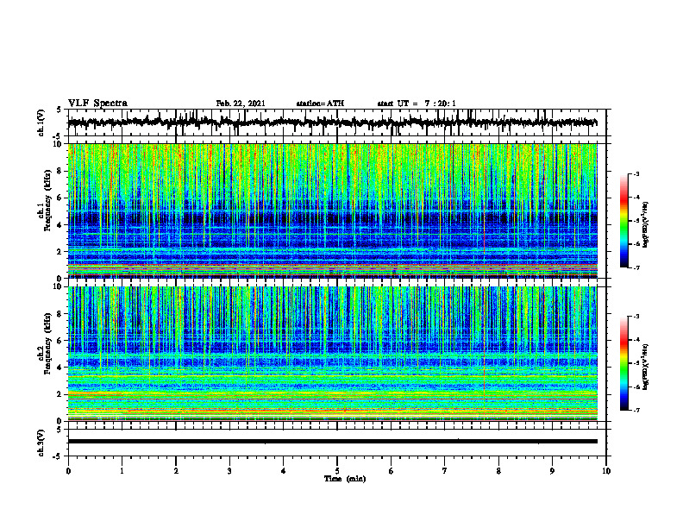This screenshot has width=683, height=528.
Task: Click tick label "4" on the time axis
Action: pos(284,471)
